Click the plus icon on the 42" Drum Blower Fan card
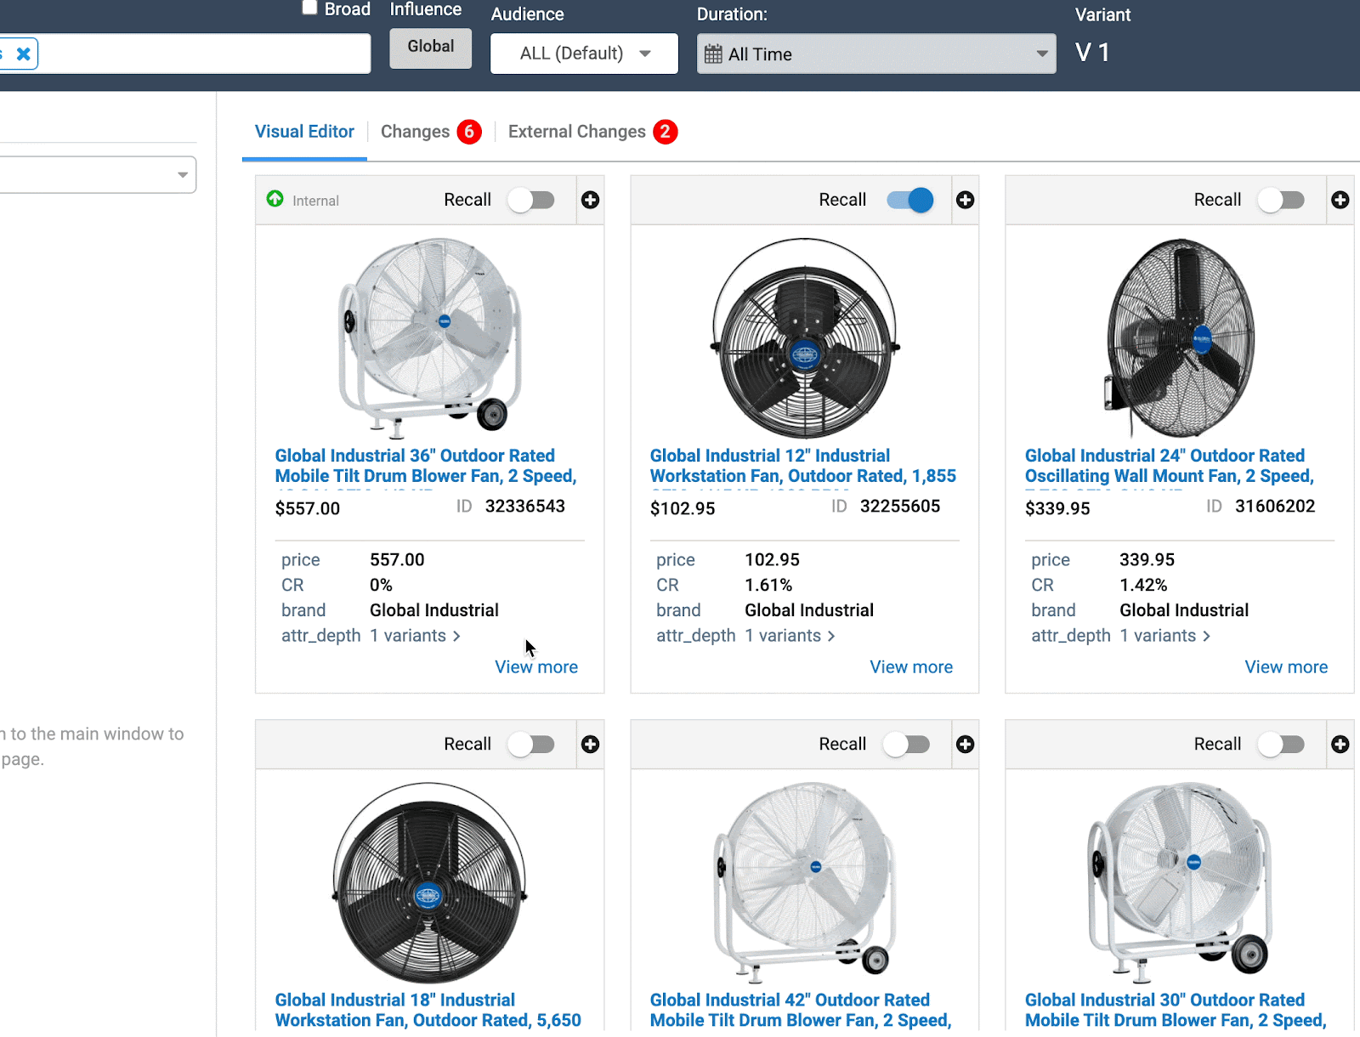Image resolution: width=1360 pixels, height=1037 pixels. click(965, 745)
